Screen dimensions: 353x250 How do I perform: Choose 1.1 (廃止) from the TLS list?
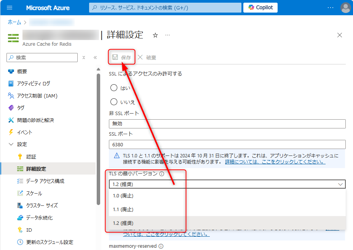123,210
